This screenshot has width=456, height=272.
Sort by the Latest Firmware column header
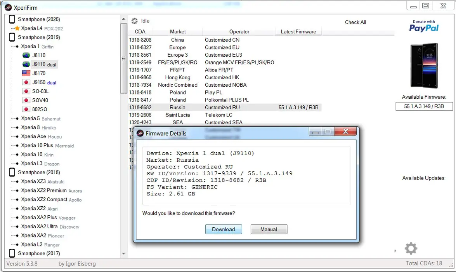point(298,31)
